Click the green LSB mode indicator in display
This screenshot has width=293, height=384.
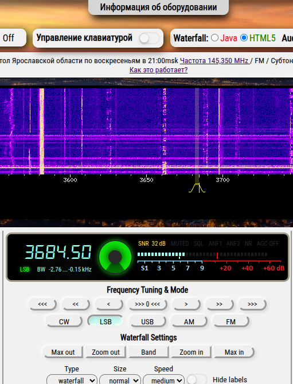click(25, 269)
